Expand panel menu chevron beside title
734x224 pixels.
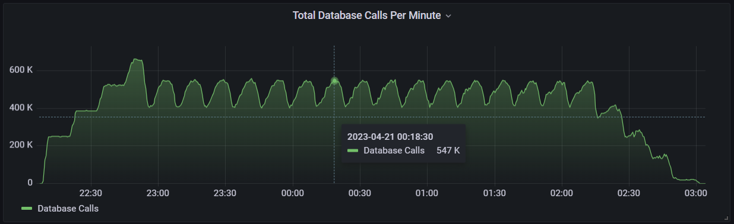pyautogui.click(x=448, y=16)
